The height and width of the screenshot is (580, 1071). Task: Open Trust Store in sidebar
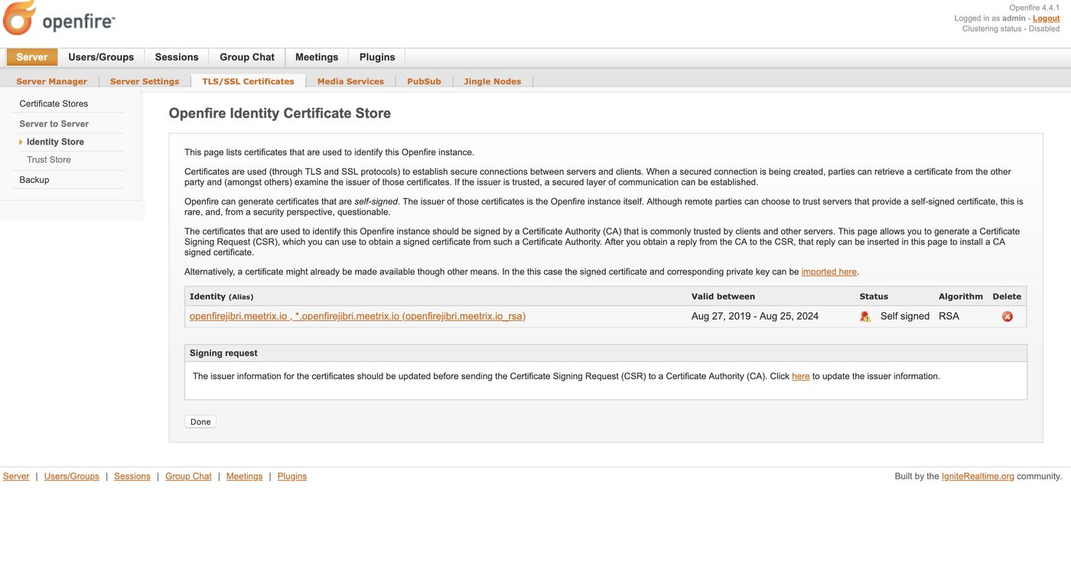(49, 160)
